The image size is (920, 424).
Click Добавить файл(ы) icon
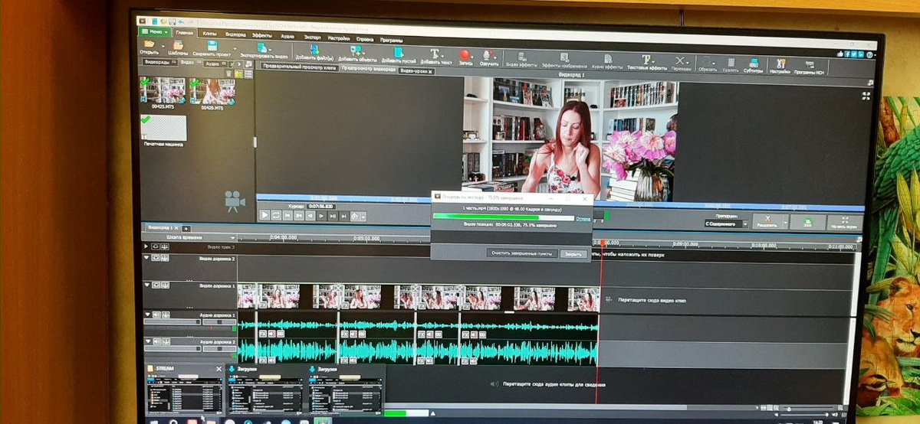click(314, 50)
